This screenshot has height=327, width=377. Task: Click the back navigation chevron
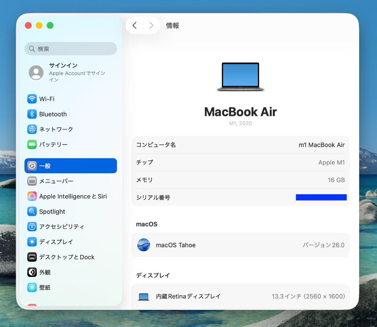pyautogui.click(x=135, y=25)
